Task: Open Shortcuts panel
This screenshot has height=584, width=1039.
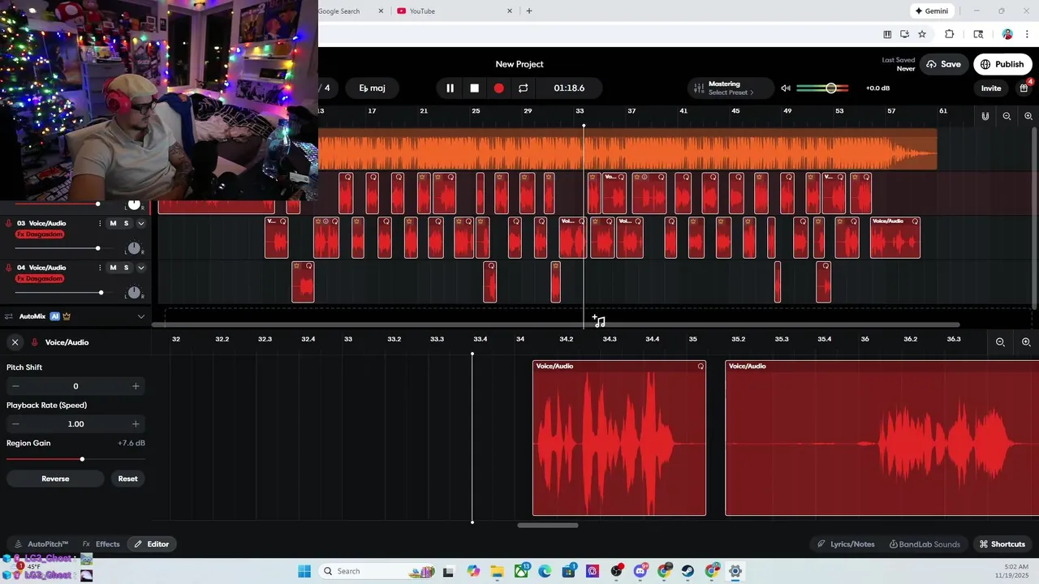Action: [1002, 544]
